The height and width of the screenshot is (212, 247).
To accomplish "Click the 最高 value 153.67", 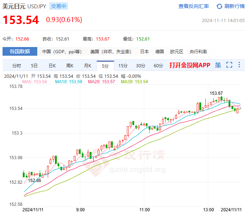I will click(103, 39).
